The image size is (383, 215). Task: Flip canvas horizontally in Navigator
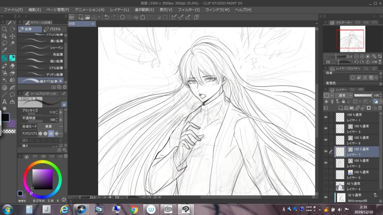tap(374, 62)
